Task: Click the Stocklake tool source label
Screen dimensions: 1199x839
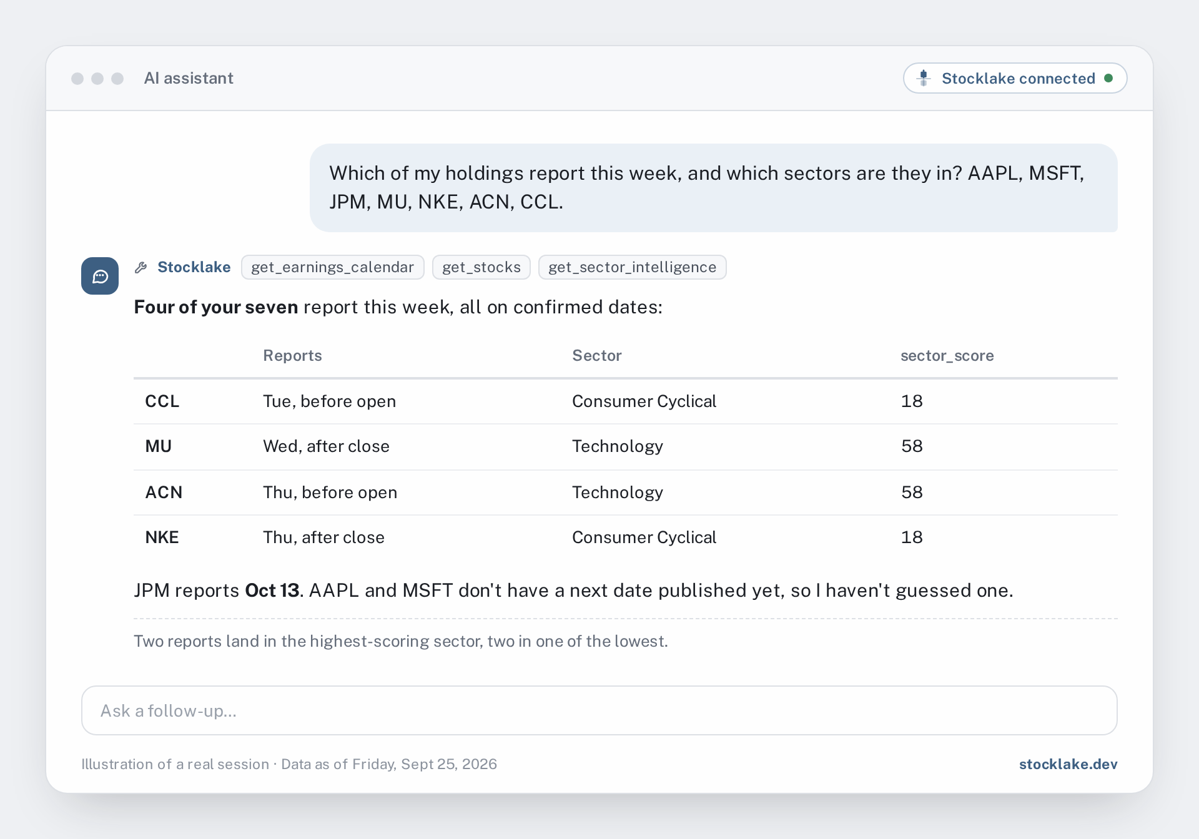Action: (194, 267)
